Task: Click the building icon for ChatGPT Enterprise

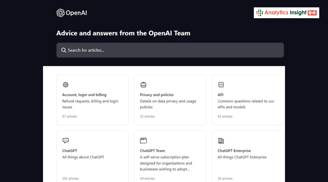Action: pos(221,141)
